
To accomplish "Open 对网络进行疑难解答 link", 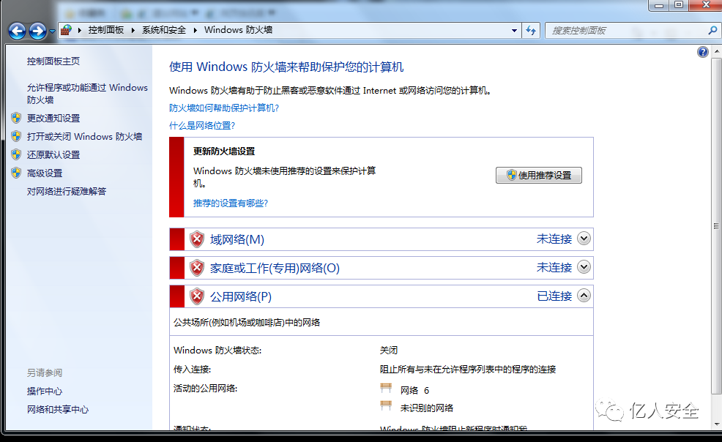I will tap(67, 191).
